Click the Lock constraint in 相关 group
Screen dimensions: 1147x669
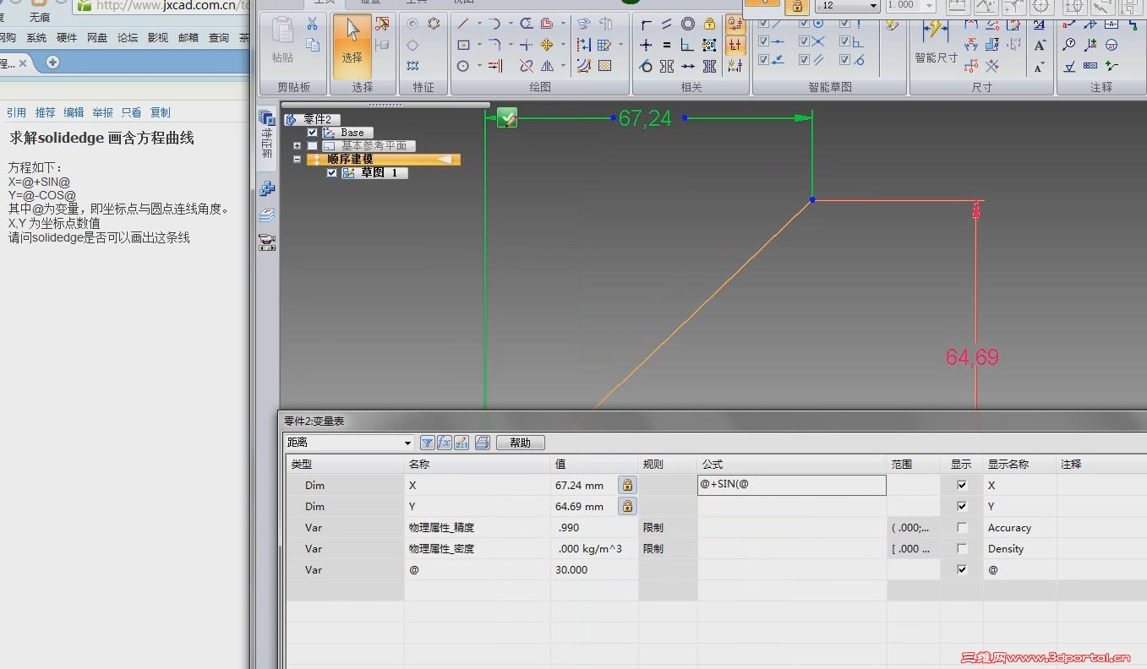709,24
